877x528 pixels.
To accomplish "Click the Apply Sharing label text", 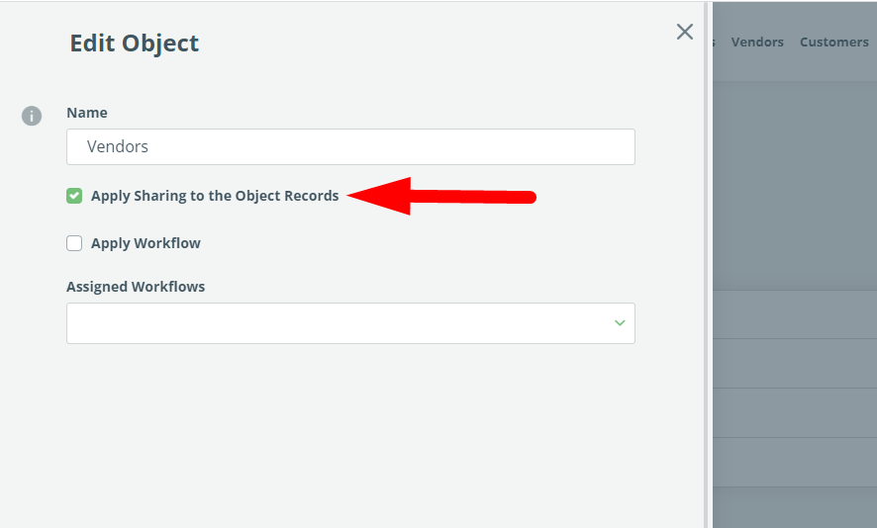I will pos(215,196).
